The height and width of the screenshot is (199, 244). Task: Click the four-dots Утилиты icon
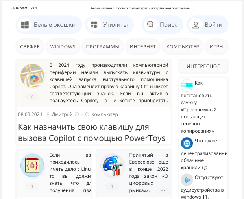(x=94, y=25)
